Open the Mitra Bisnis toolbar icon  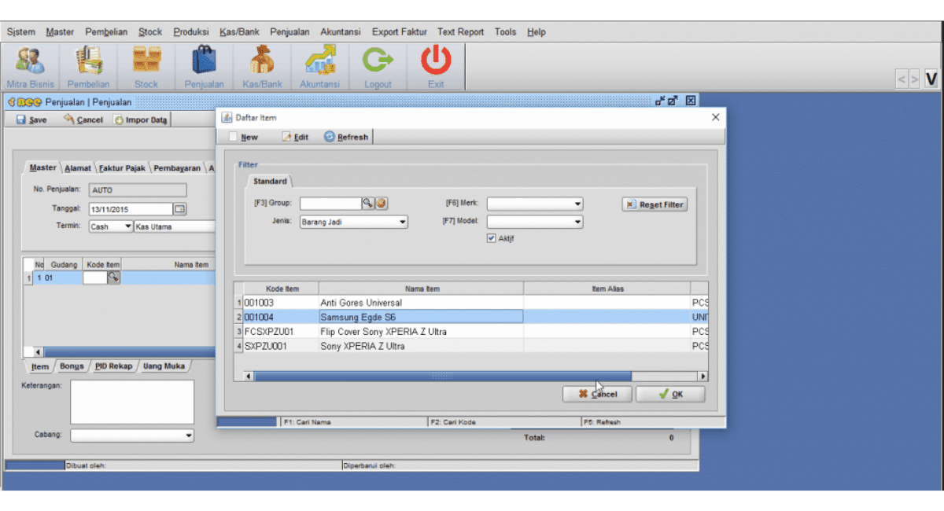click(31, 67)
